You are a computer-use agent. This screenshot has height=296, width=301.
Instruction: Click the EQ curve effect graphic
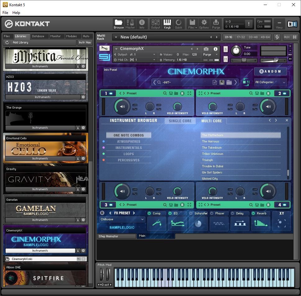click(178, 223)
